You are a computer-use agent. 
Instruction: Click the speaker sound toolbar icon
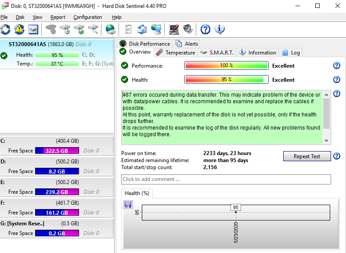pos(188,29)
